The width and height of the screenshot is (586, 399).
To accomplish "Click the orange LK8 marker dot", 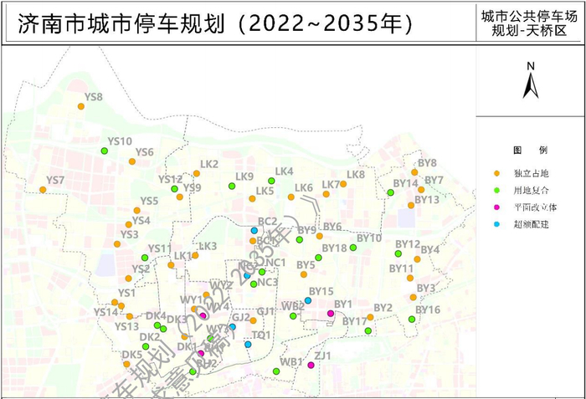I will 343,184.
